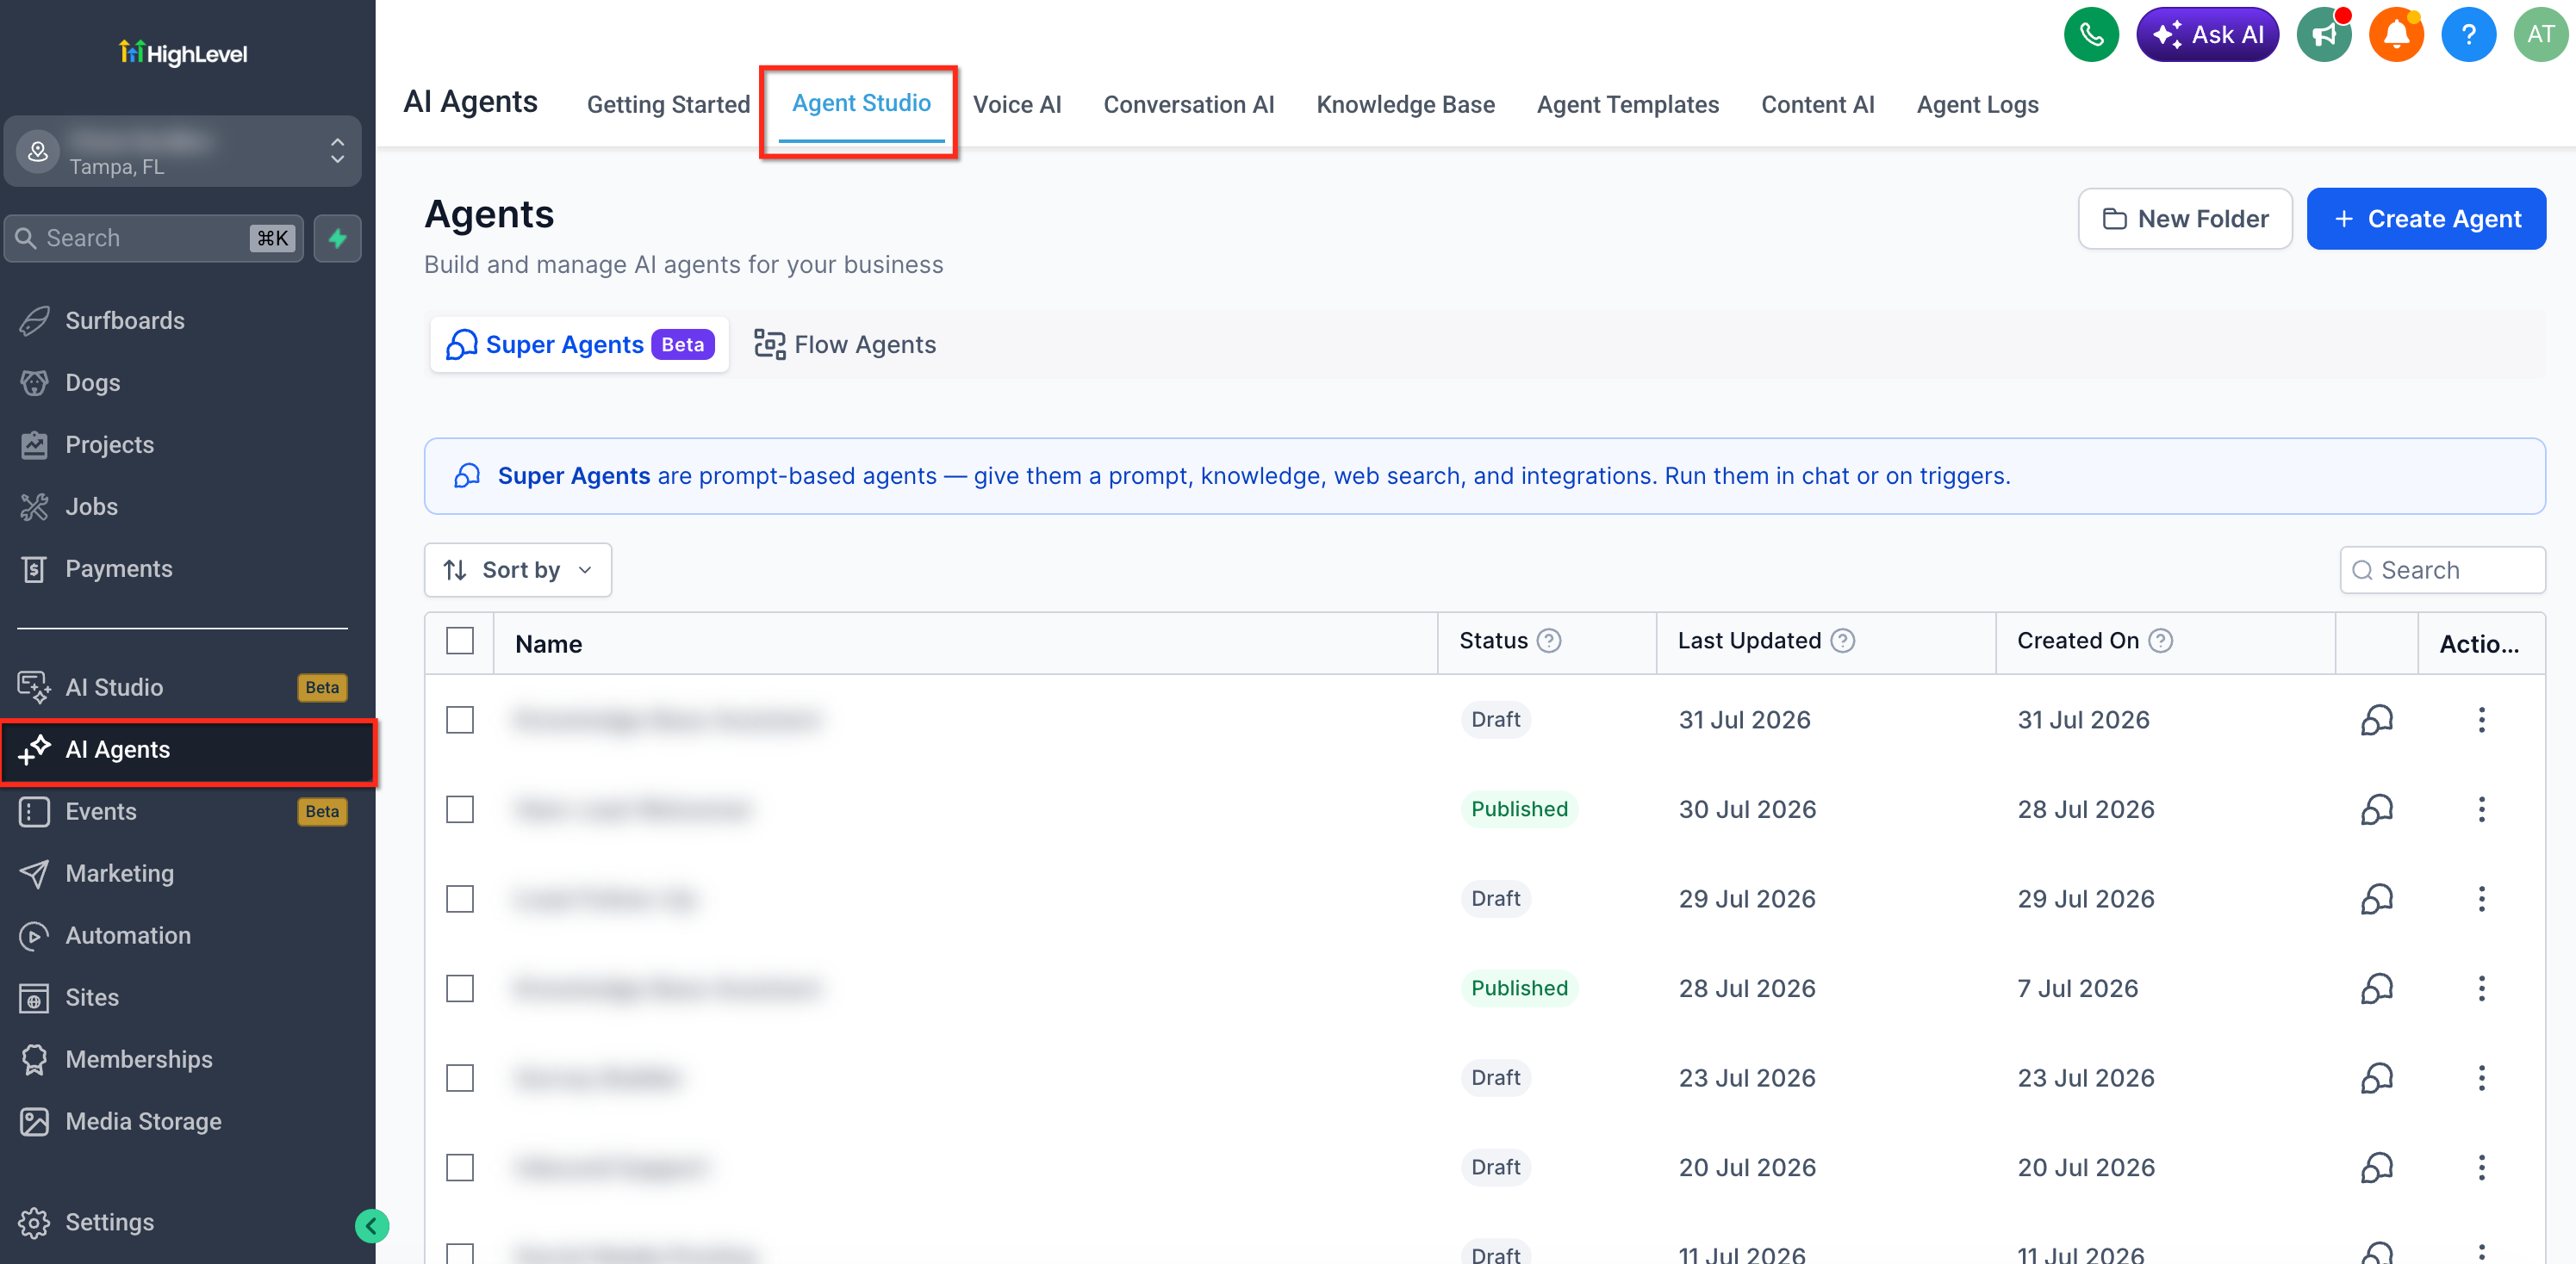The height and width of the screenshot is (1264, 2576).
Task: Open actions menu for row created 7 Jul 2026
Action: (x=2481, y=988)
